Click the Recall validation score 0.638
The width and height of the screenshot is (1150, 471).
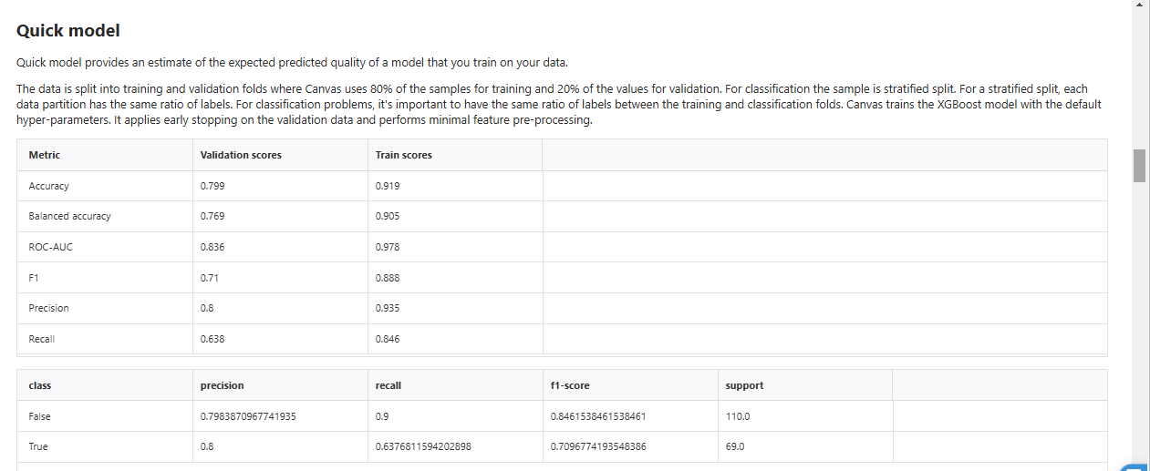(212, 339)
